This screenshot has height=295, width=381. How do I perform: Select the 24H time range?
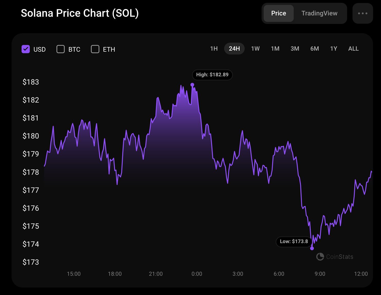[234, 49]
